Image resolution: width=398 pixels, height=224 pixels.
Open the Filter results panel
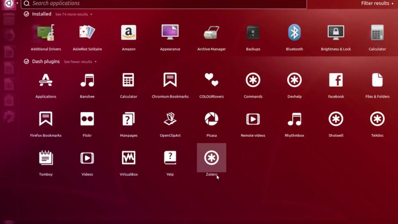tap(377, 3)
